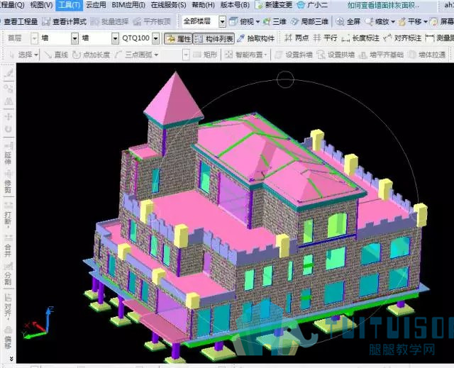Screen dimensions: 454x368
Task: Switch to 三维 view
Action: coord(275,21)
